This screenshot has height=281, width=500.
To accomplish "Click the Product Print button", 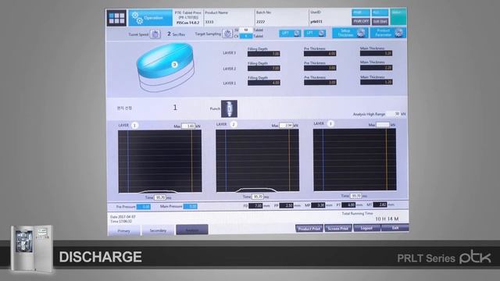I will pyautogui.click(x=309, y=229).
